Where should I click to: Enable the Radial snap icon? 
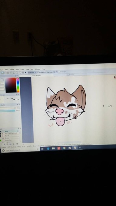pos(14,73)
